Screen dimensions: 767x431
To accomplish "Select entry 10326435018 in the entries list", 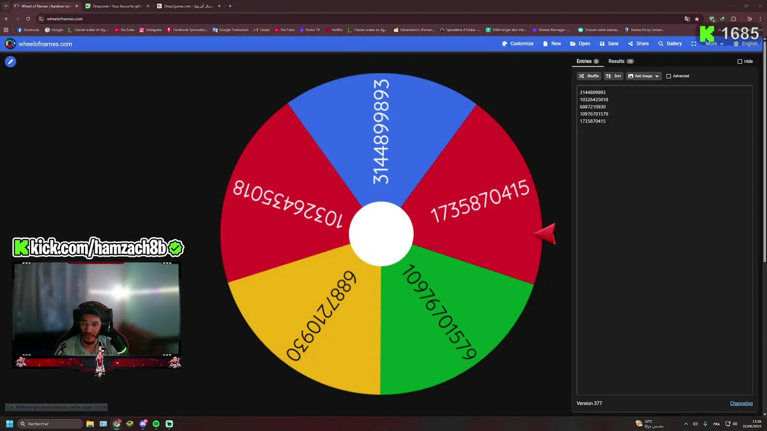I will [x=594, y=100].
